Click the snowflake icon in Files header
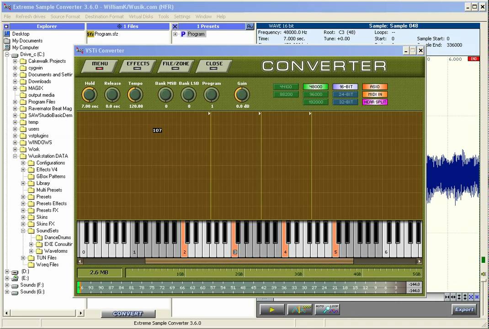489x329 pixels. [119, 27]
